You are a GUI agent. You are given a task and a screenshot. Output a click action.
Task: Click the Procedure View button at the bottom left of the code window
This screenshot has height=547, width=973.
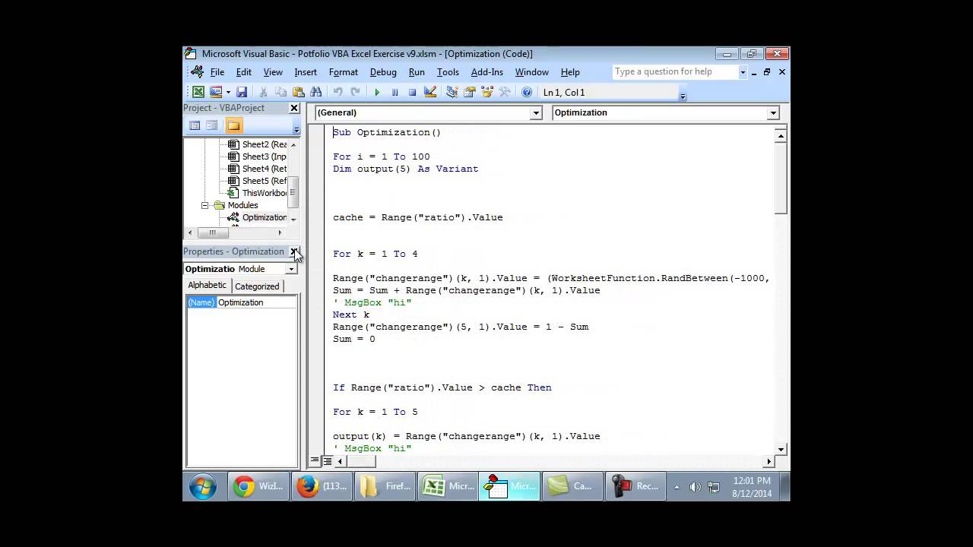click(x=315, y=461)
